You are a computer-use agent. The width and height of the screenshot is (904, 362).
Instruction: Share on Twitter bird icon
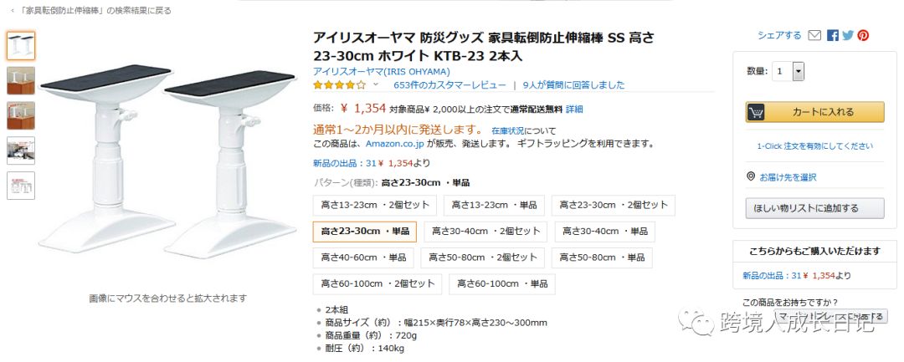pos(847,36)
